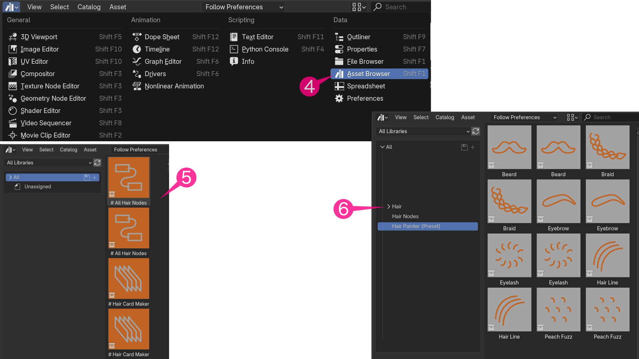This screenshot has height=359, width=639.
Task: Select Hair Painter (Preset) catalog
Action: click(428, 226)
